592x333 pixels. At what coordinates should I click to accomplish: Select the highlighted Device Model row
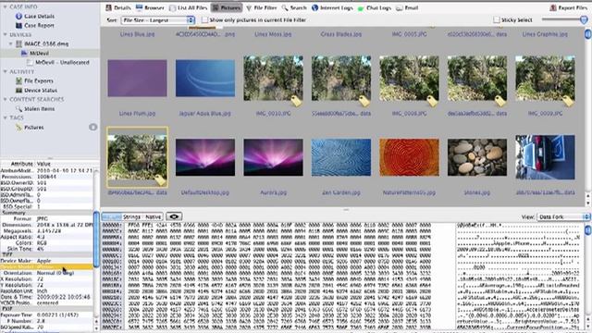pos(46,267)
